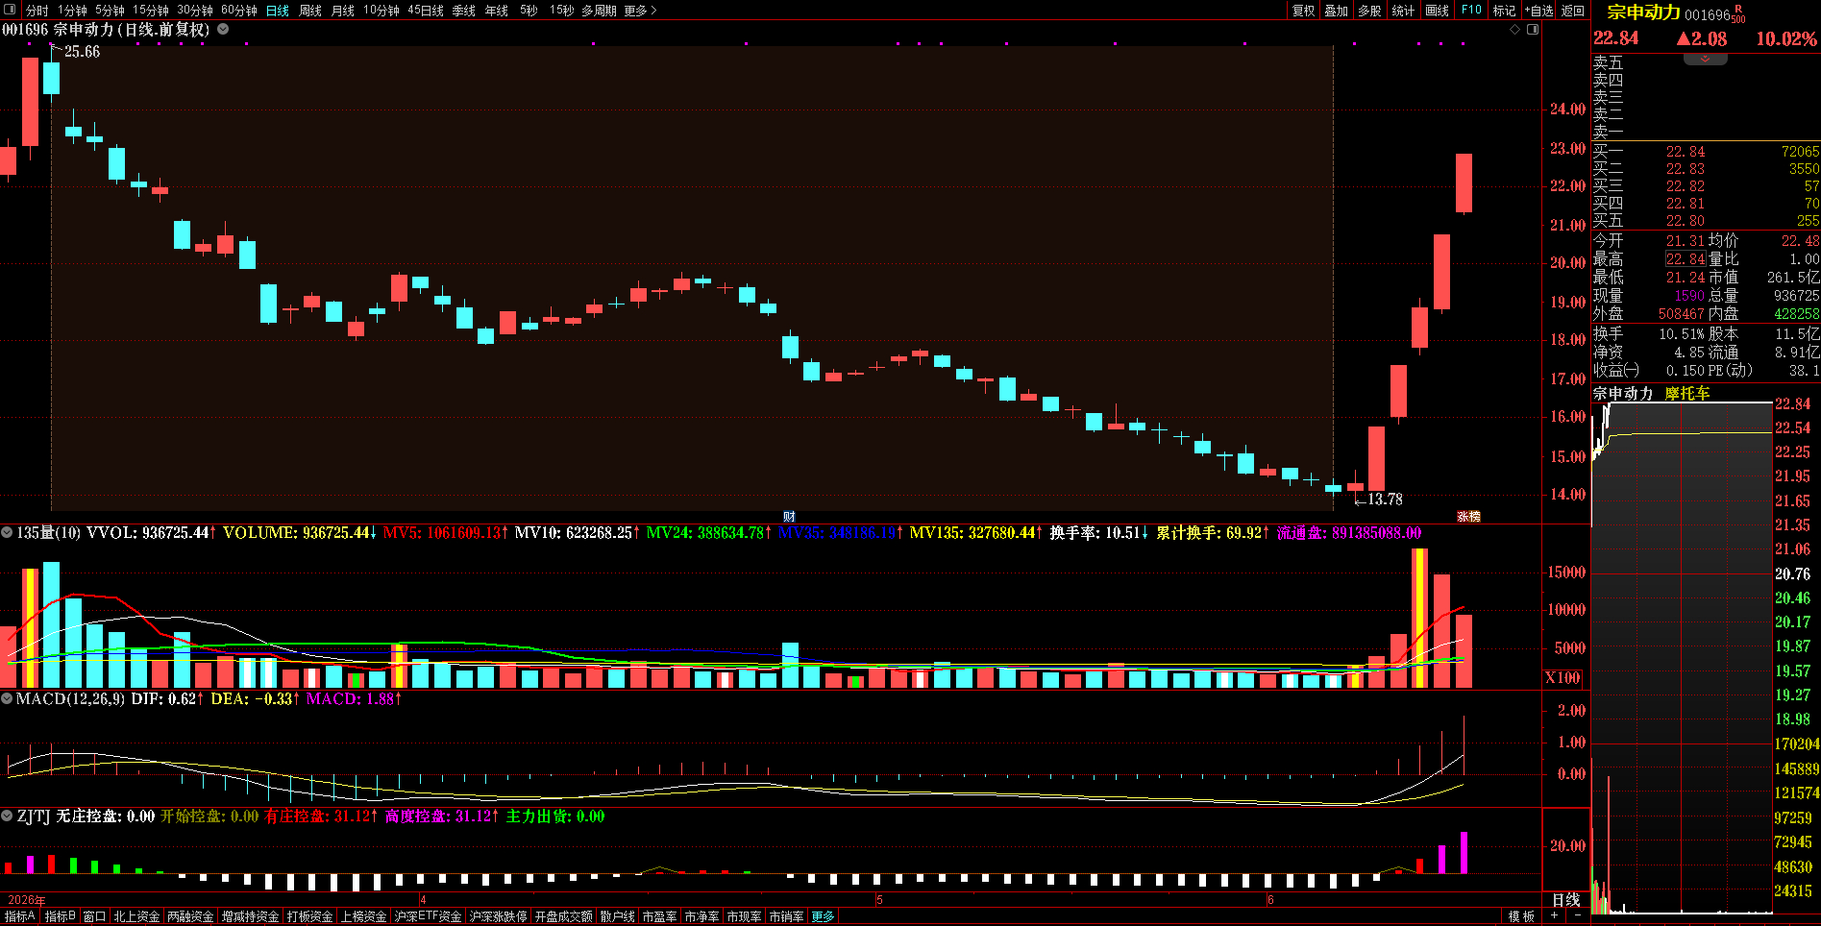Image resolution: width=1821 pixels, height=926 pixels.
Task: Toggle the ZJTJ indicator circle
Action: pyautogui.click(x=7, y=816)
